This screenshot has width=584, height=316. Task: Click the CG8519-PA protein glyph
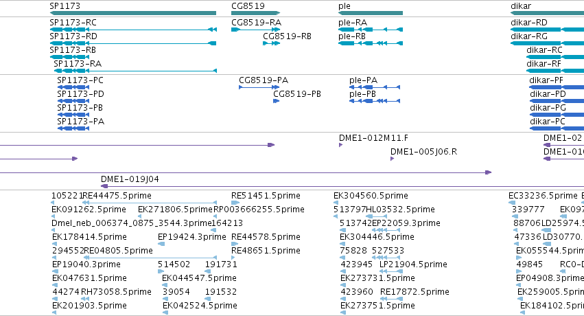click(x=259, y=87)
